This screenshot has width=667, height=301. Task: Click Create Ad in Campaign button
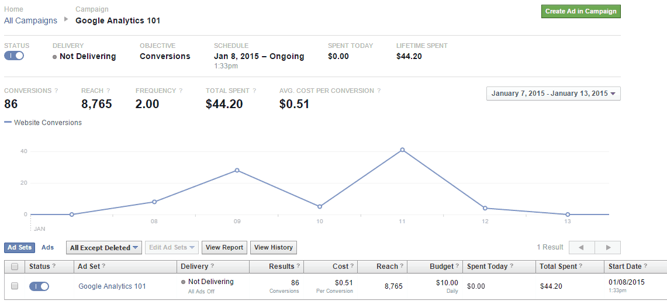click(x=580, y=11)
